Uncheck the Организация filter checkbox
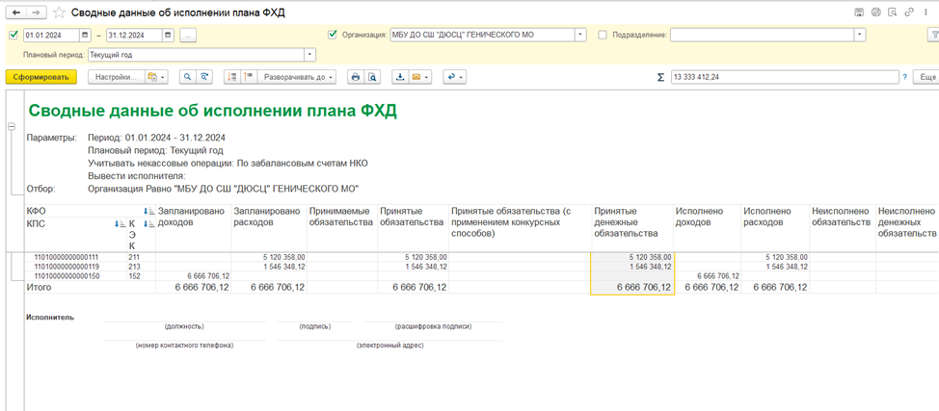 tap(333, 35)
